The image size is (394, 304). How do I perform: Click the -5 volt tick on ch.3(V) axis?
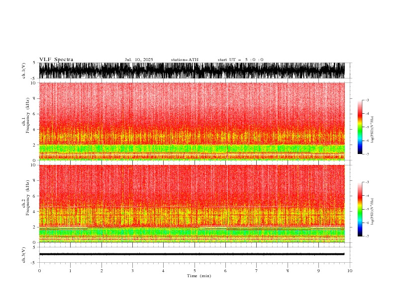click(33, 263)
